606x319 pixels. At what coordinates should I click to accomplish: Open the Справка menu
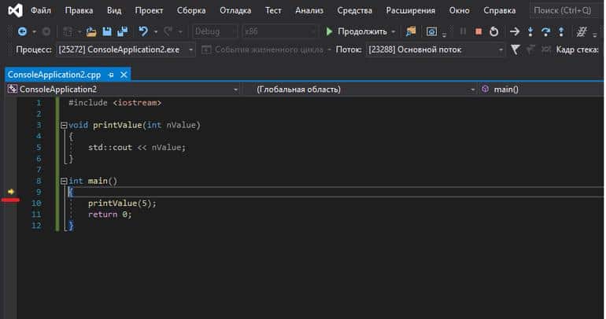coord(499,10)
